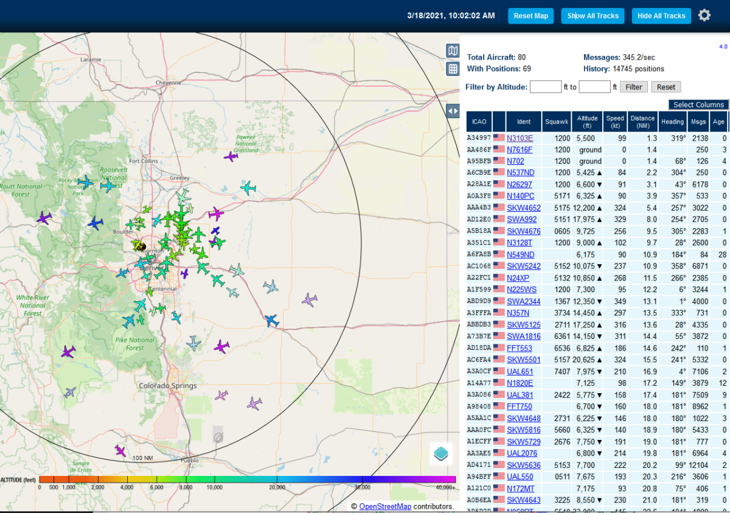Show all aircraft tracks
Viewport: 730px width, 513px height.
coord(593,16)
